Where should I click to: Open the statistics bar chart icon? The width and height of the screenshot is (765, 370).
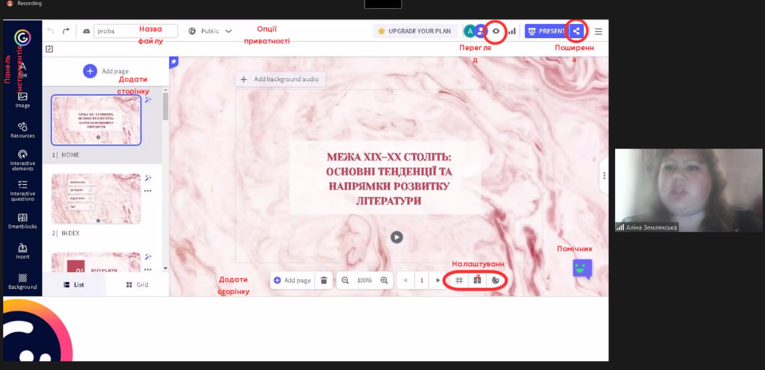point(512,31)
